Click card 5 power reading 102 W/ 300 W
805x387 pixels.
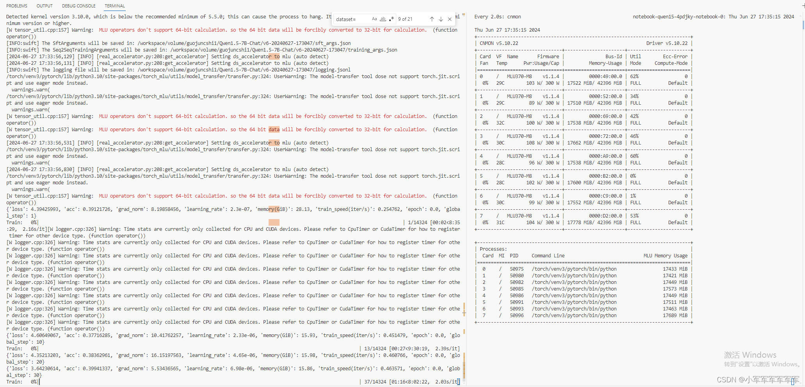tap(543, 182)
